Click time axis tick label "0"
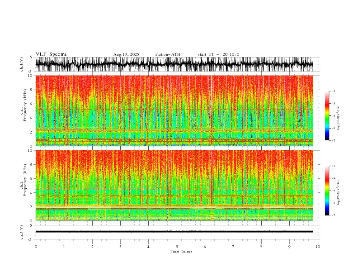Viewport: 358px width, 277px height. tap(36, 247)
